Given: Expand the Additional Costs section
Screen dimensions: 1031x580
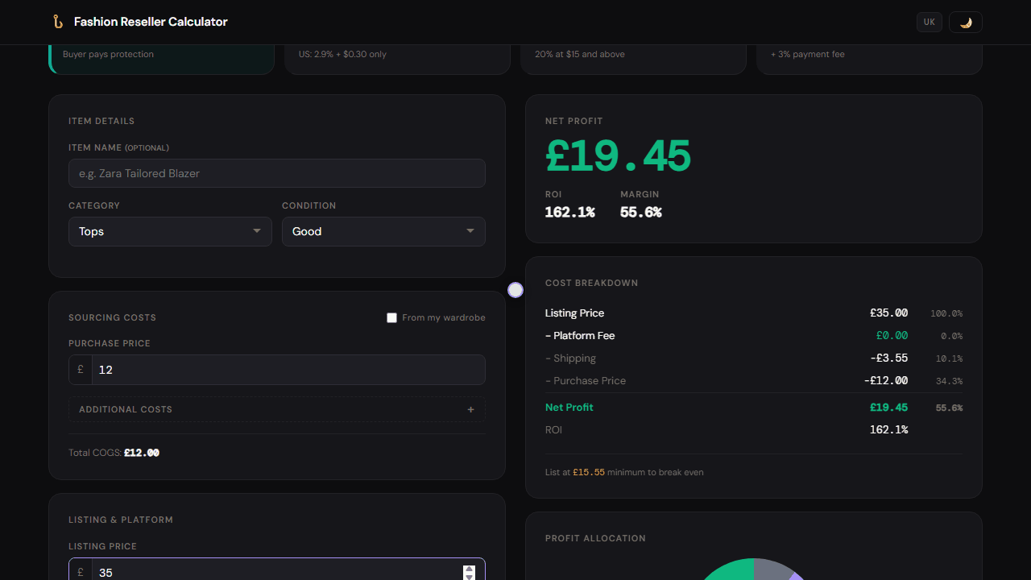Looking at the screenshot, I should (277, 409).
